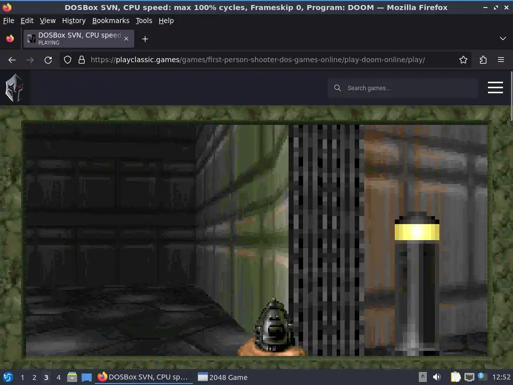Reload the current page
The height and width of the screenshot is (385, 513).
[48, 60]
